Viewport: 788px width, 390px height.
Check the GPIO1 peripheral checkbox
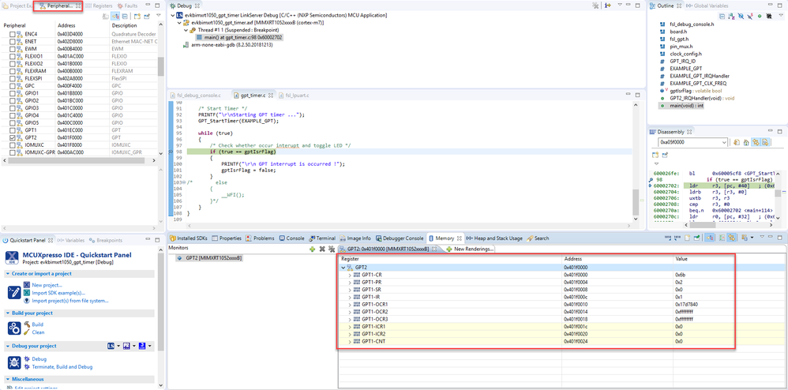pos(13,93)
